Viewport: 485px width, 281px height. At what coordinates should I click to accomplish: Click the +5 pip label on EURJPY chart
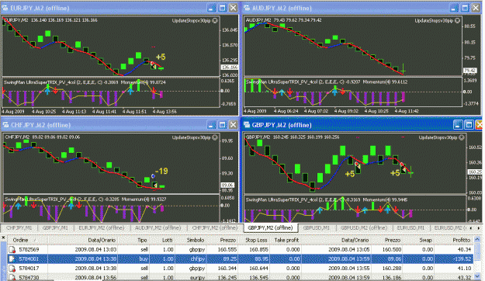point(161,57)
